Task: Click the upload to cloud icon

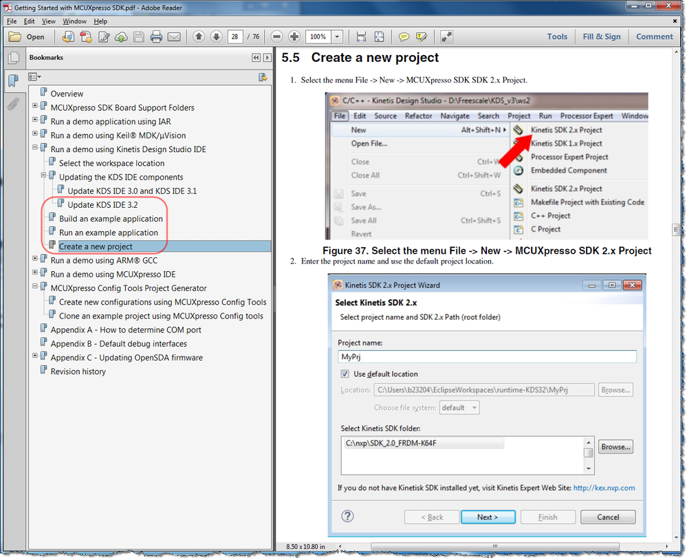Action: coord(121,37)
